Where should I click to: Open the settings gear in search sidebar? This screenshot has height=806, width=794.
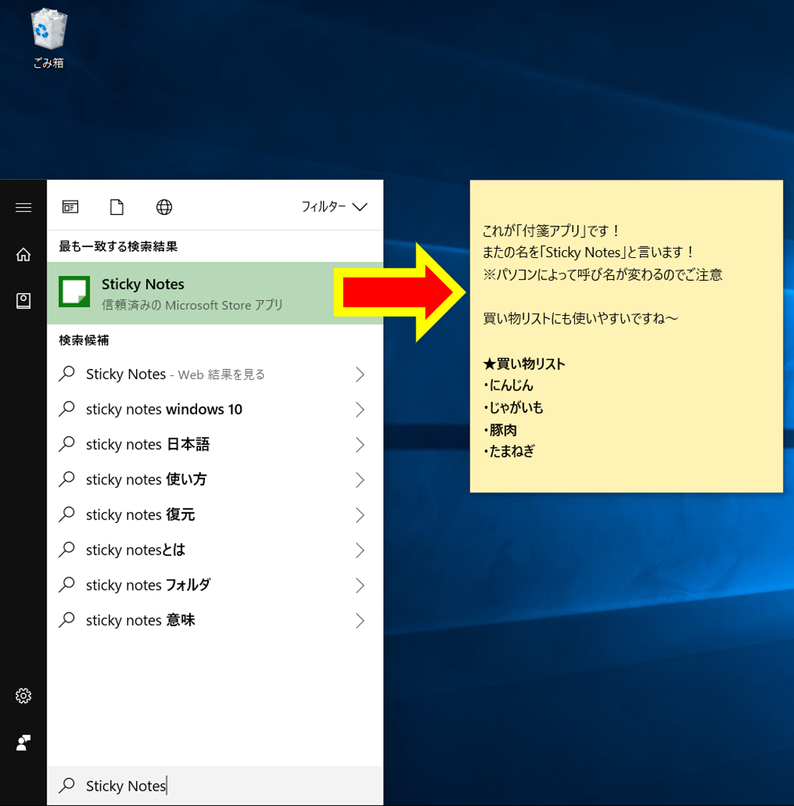(x=23, y=696)
